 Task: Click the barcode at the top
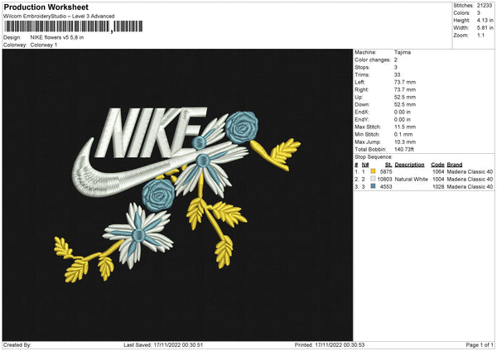click(x=73, y=26)
